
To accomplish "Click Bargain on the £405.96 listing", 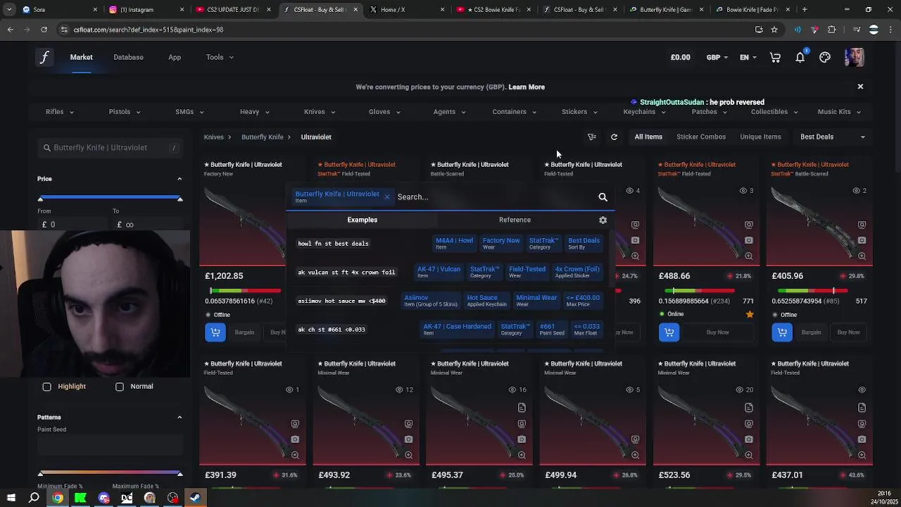I will pyautogui.click(x=811, y=332).
